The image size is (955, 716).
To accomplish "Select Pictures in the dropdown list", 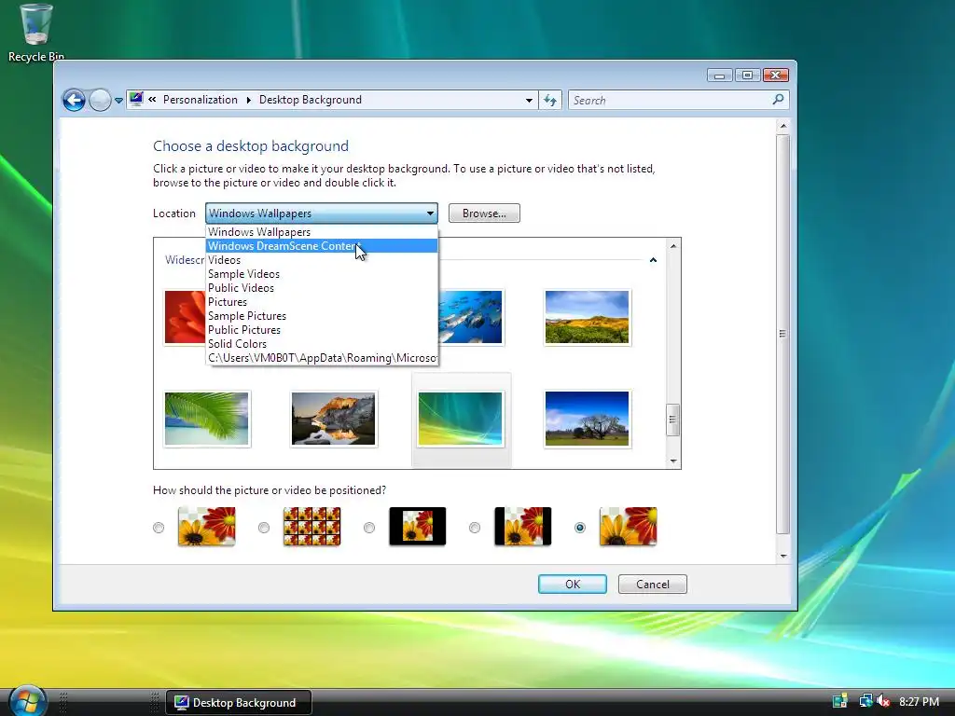I will (x=322, y=302).
